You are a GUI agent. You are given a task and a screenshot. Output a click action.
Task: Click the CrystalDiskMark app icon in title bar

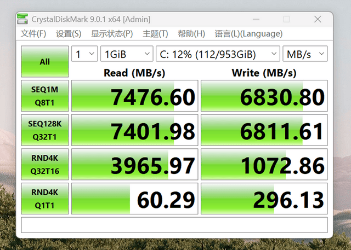pyautogui.click(x=22, y=19)
